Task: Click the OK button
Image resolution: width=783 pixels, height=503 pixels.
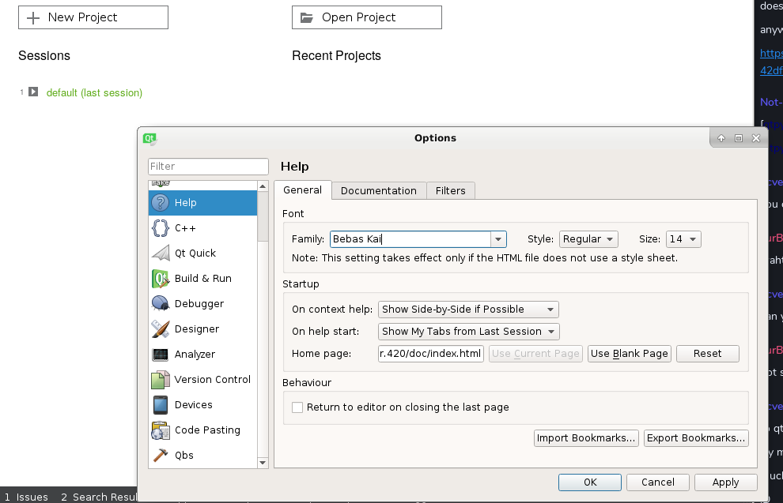Action: [590, 482]
